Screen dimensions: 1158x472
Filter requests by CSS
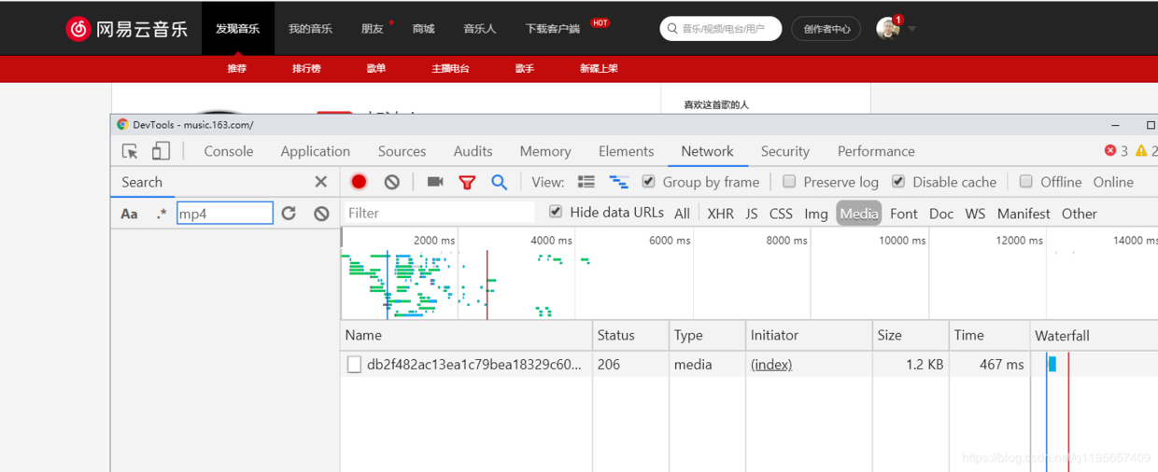tap(781, 214)
